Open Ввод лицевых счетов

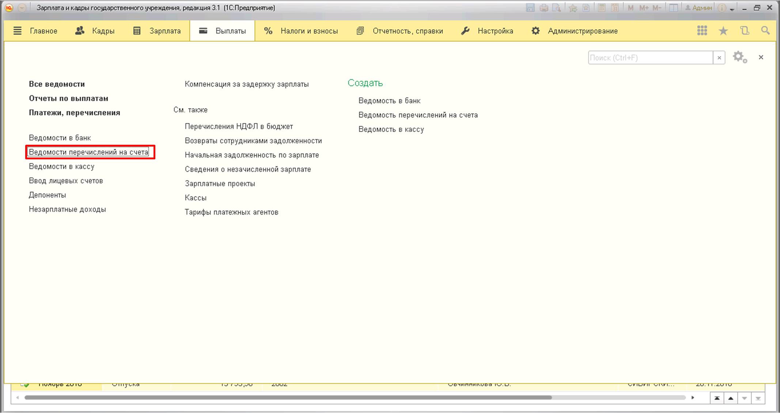click(x=66, y=181)
